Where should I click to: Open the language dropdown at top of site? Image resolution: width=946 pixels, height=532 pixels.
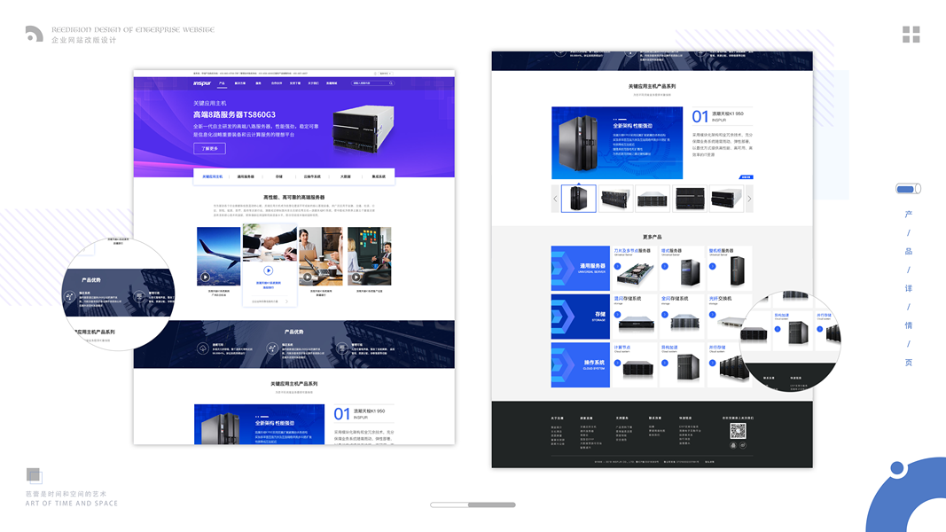coord(384,74)
